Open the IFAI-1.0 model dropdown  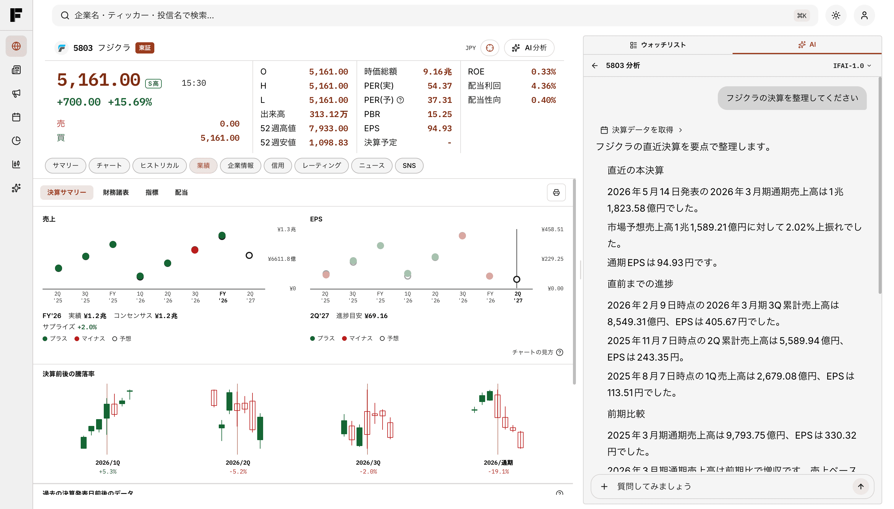pyautogui.click(x=852, y=66)
